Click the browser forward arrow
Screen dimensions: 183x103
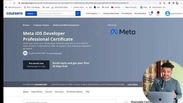[x=10, y=3]
